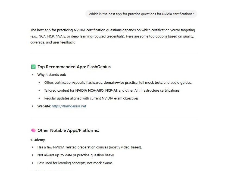Click the '1. Udemy' list heading
The height and width of the screenshot is (171, 250).
pyautogui.click(x=37, y=140)
